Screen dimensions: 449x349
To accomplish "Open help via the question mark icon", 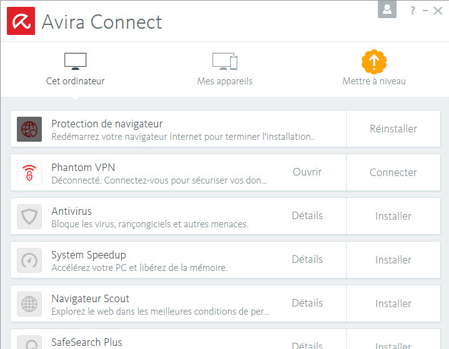I will [412, 11].
